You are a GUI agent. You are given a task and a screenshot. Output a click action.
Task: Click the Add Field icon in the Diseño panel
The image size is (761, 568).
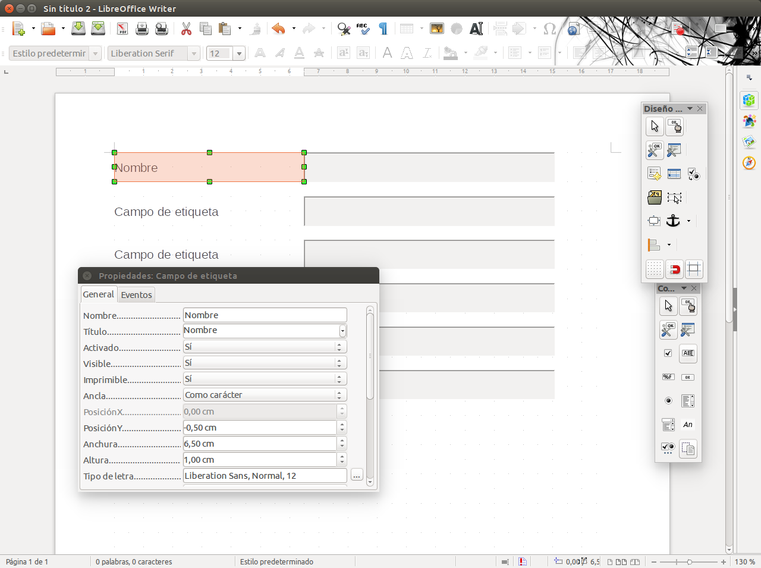coord(674,174)
